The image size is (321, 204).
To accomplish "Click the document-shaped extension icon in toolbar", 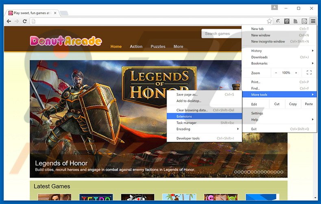I will coord(295,21).
